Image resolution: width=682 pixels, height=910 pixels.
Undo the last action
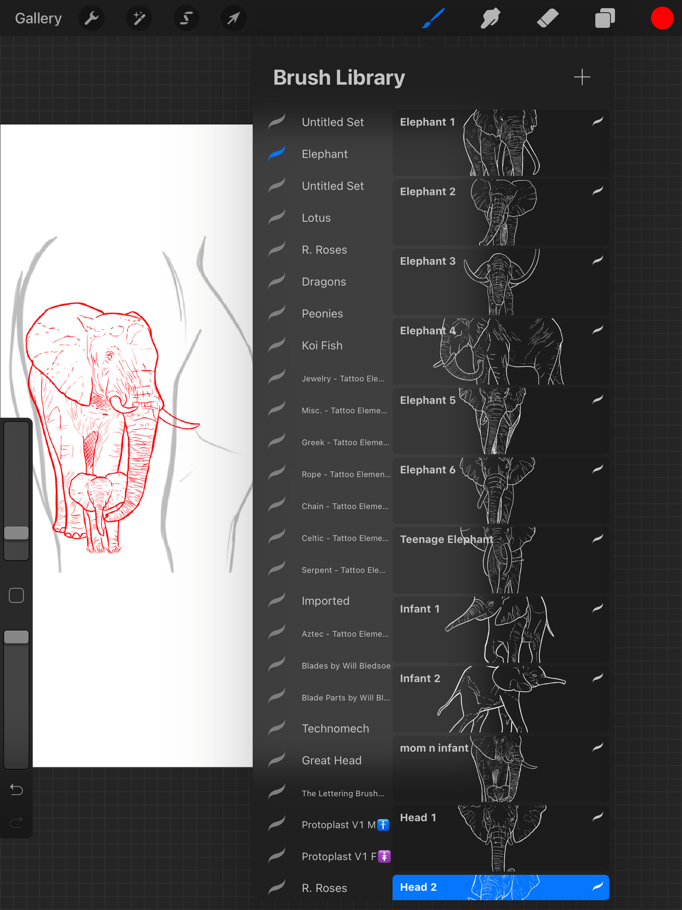coord(17,790)
